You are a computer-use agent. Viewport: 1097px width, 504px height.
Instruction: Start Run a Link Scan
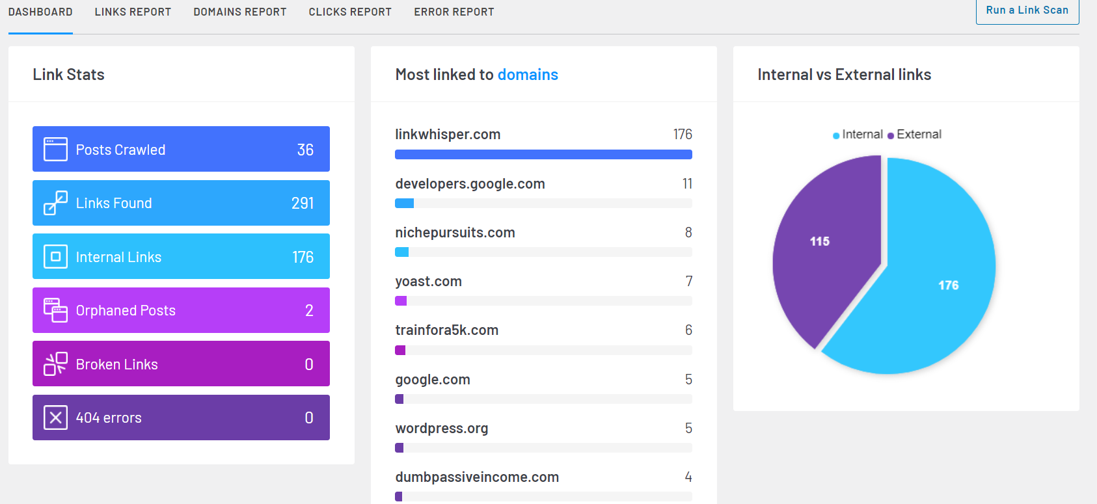tap(1027, 10)
